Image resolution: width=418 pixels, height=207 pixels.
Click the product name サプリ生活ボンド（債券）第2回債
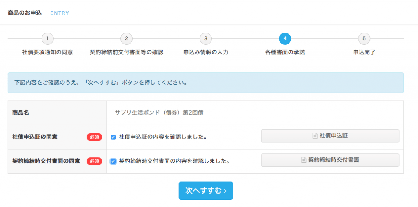(159, 113)
